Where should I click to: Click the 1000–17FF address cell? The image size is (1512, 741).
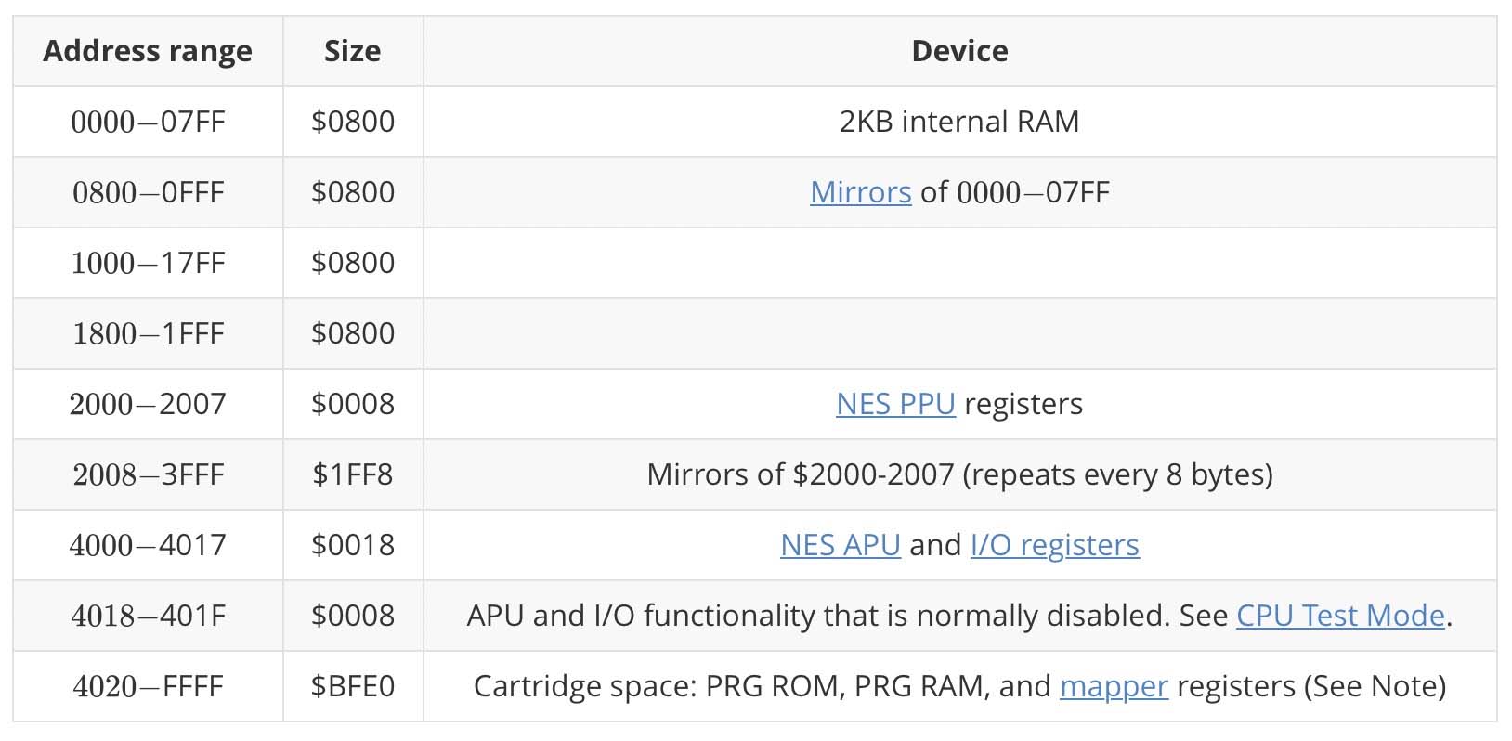pyautogui.click(x=148, y=263)
